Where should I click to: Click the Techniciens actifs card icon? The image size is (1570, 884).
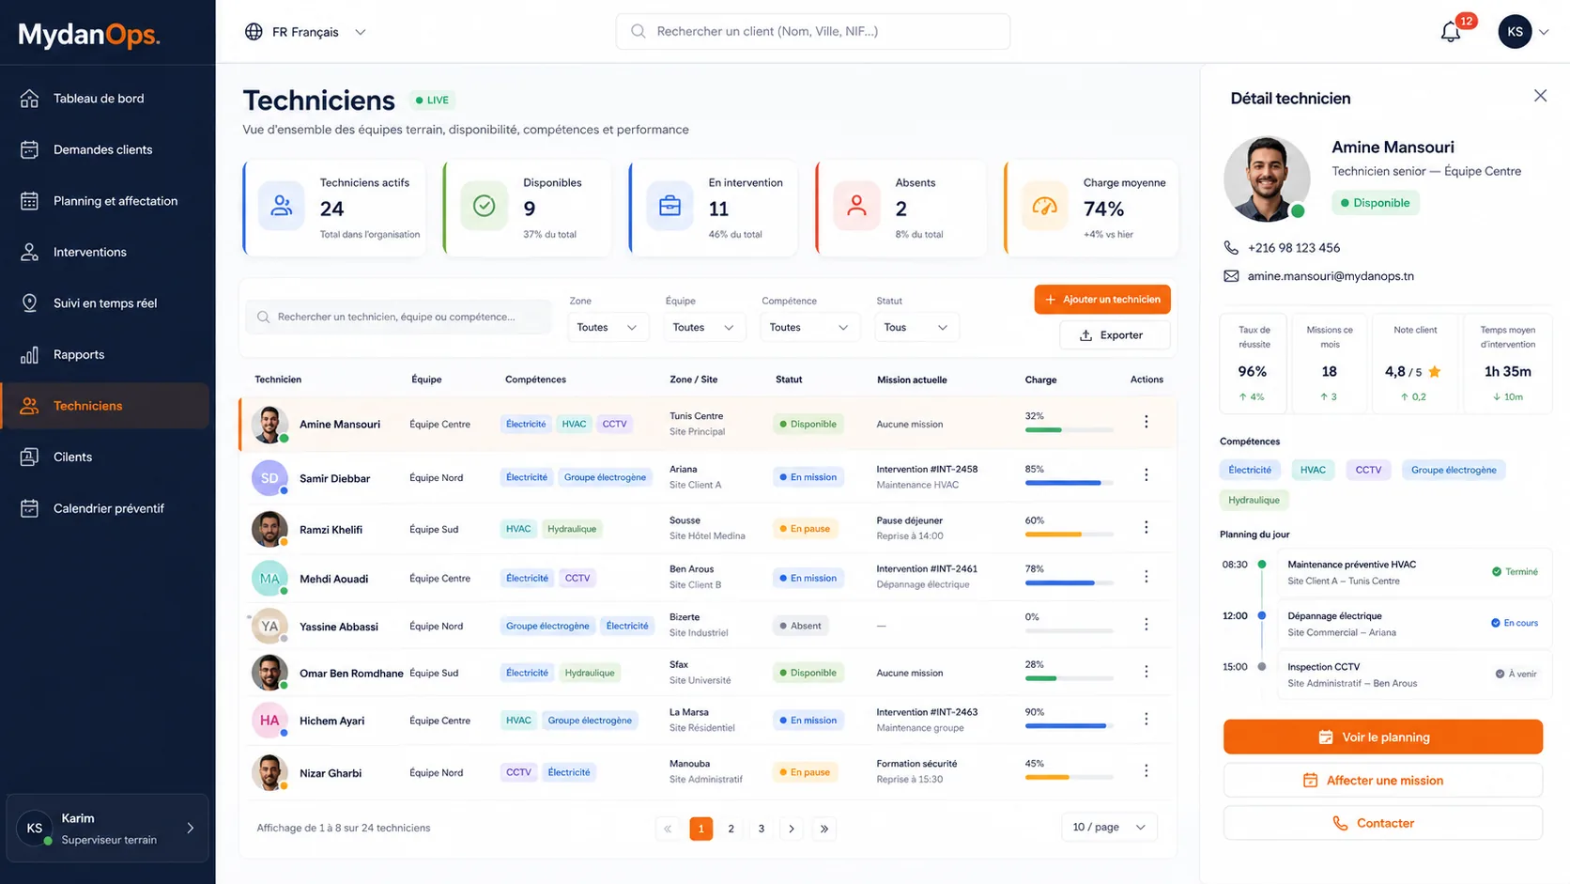(x=282, y=206)
